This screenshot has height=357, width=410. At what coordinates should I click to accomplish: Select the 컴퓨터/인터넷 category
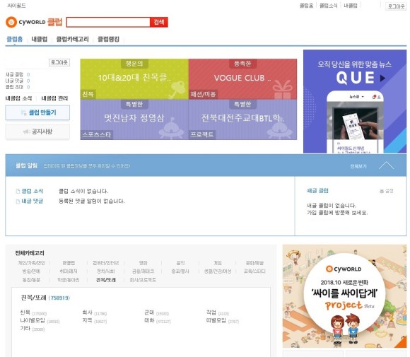[x=106, y=263]
